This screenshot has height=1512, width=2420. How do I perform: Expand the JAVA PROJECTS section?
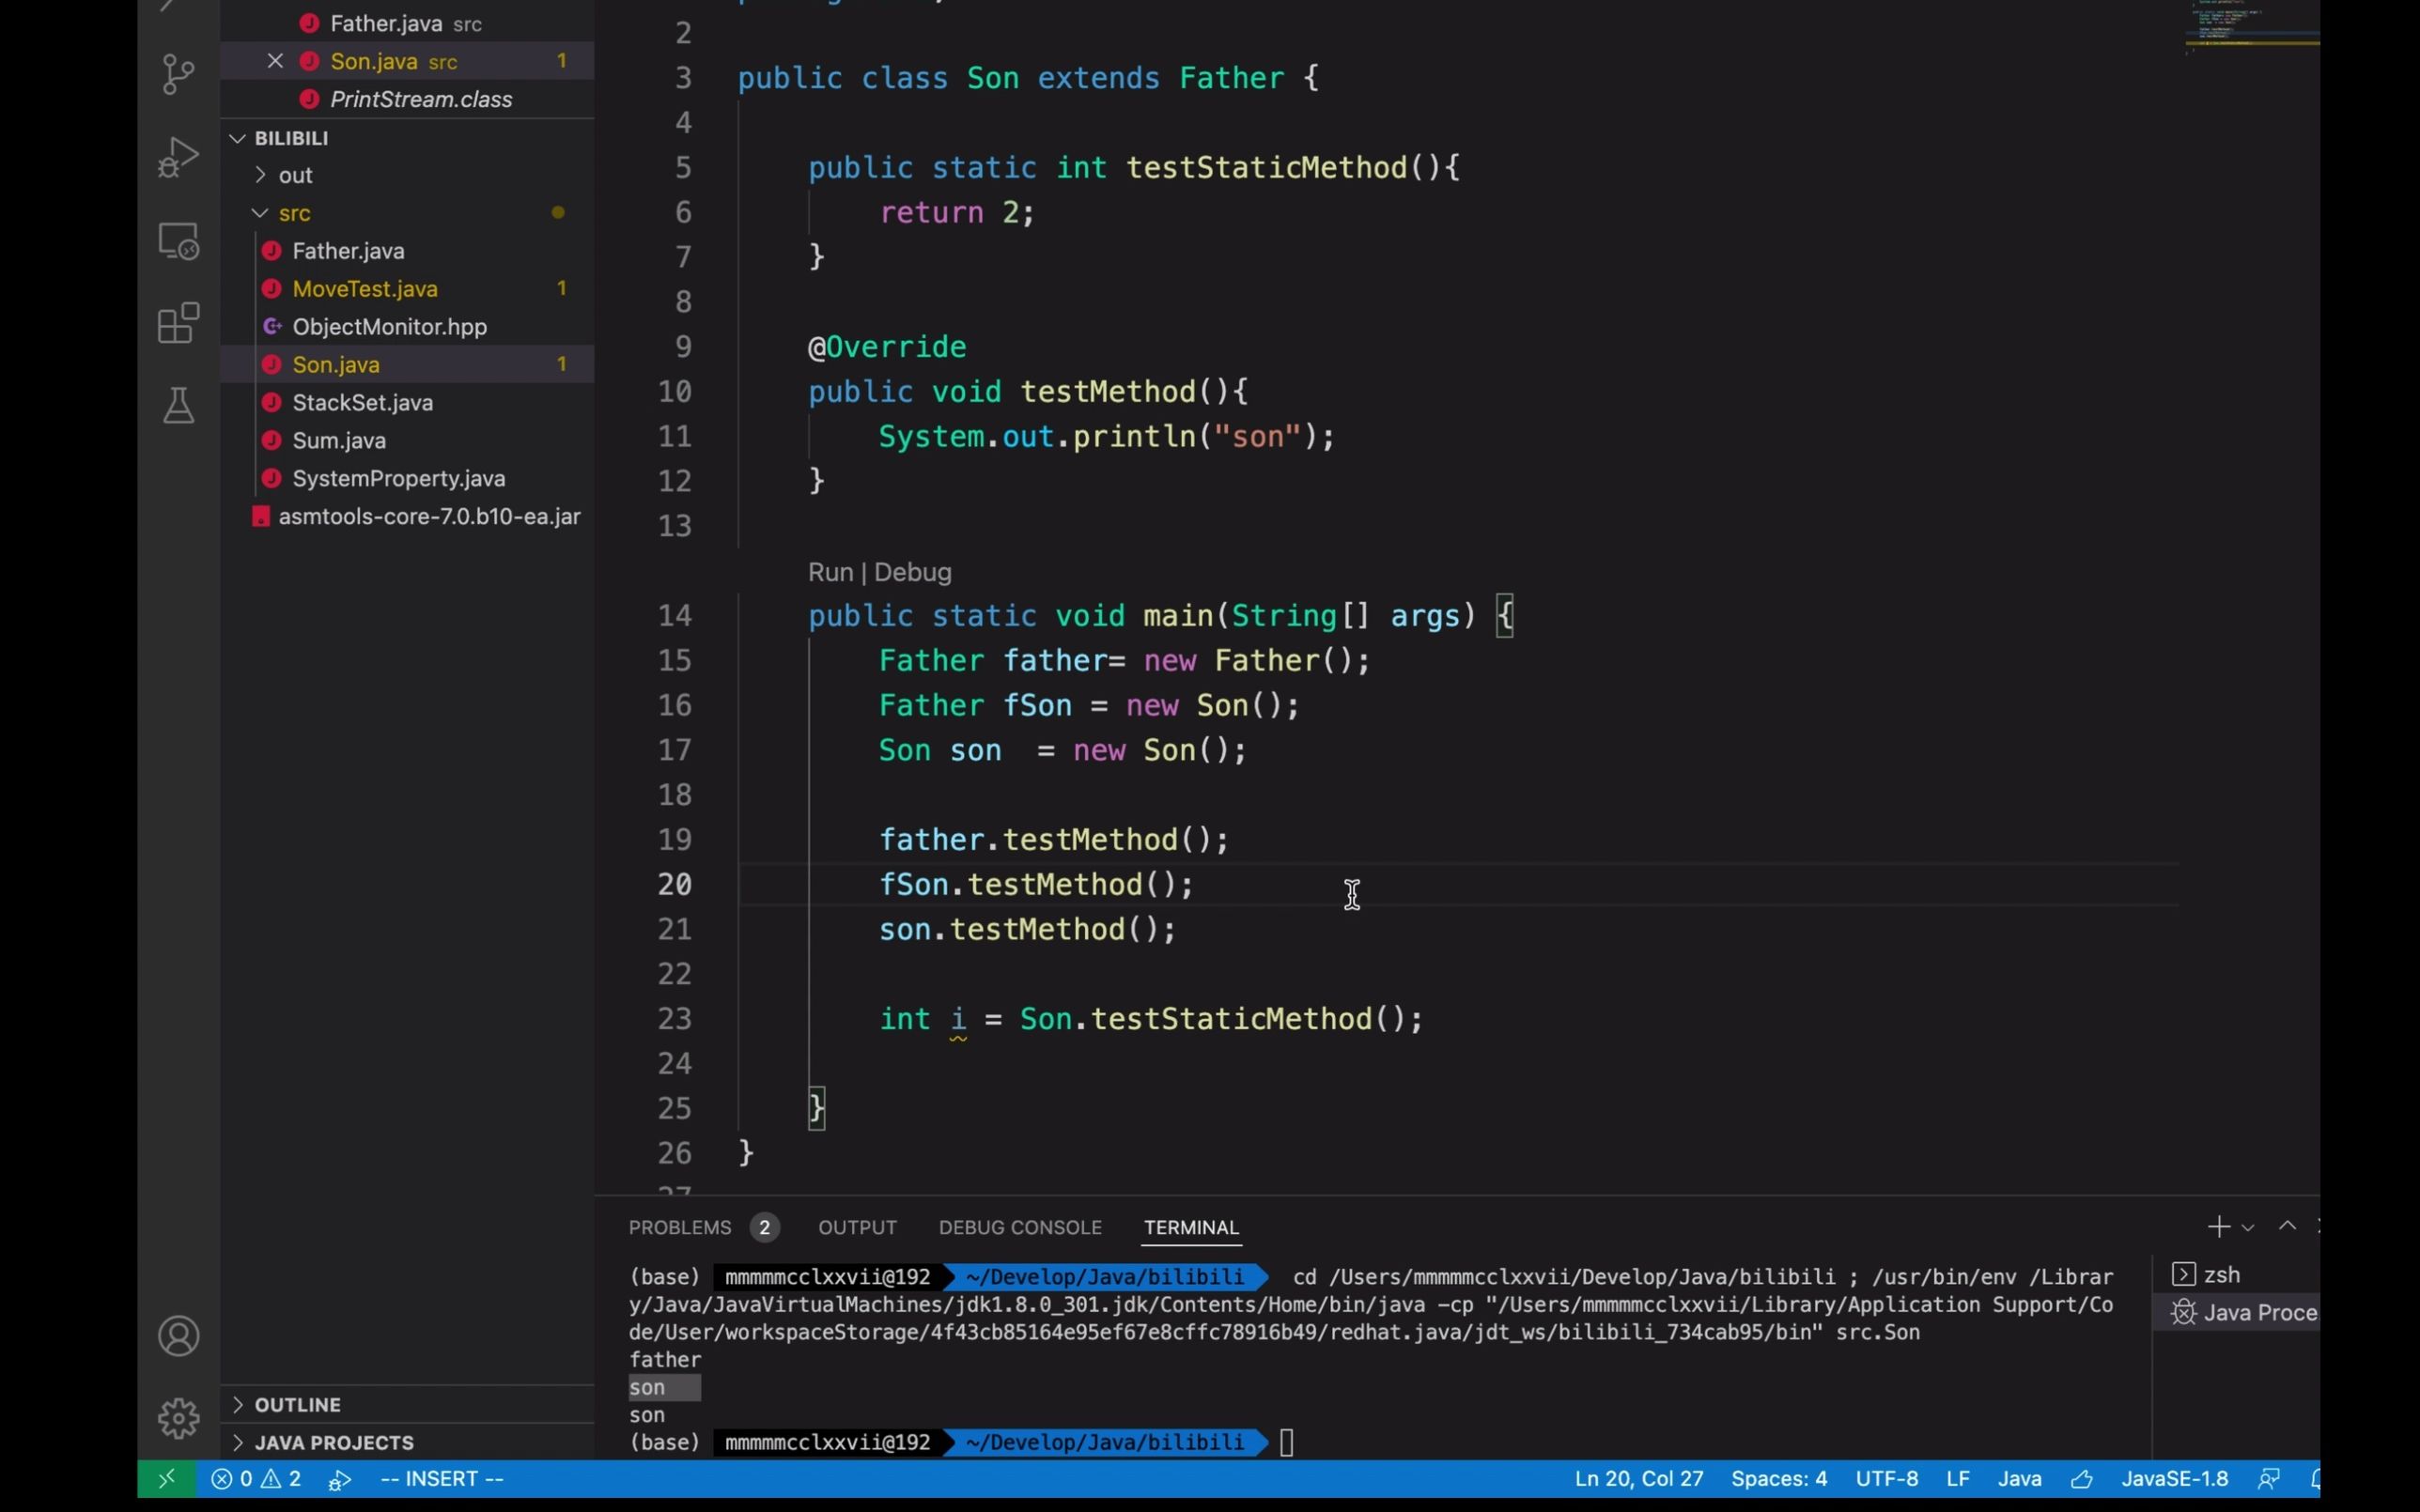pyautogui.click(x=407, y=1442)
